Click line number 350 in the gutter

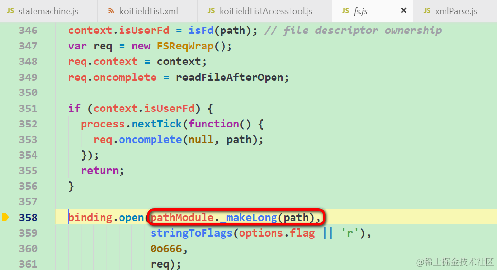click(28, 93)
